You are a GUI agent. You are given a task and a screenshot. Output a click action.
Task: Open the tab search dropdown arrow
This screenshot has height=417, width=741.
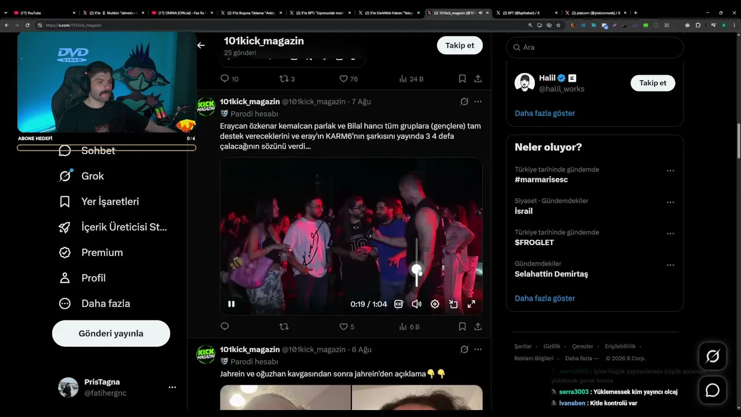[5, 13]
